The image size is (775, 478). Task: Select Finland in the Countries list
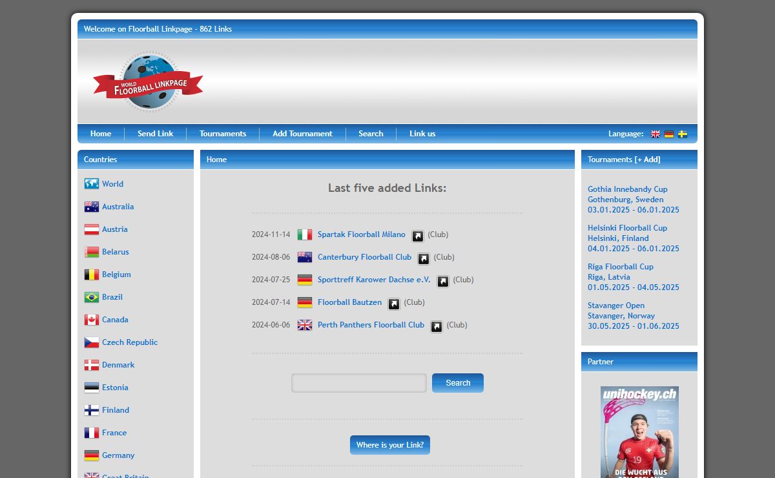tap(116, 410)
